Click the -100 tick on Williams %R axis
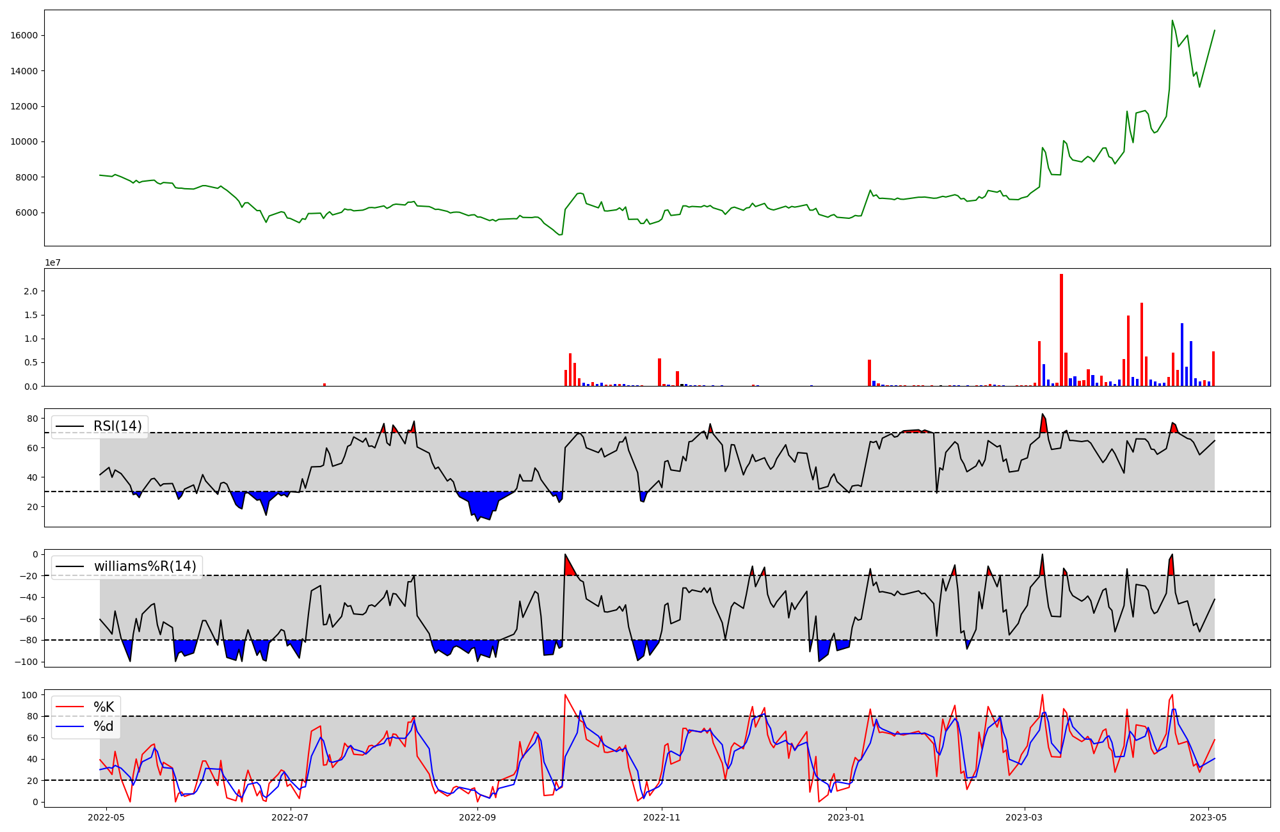This screenshot has height=832, width=1280. tap(26, 662)
